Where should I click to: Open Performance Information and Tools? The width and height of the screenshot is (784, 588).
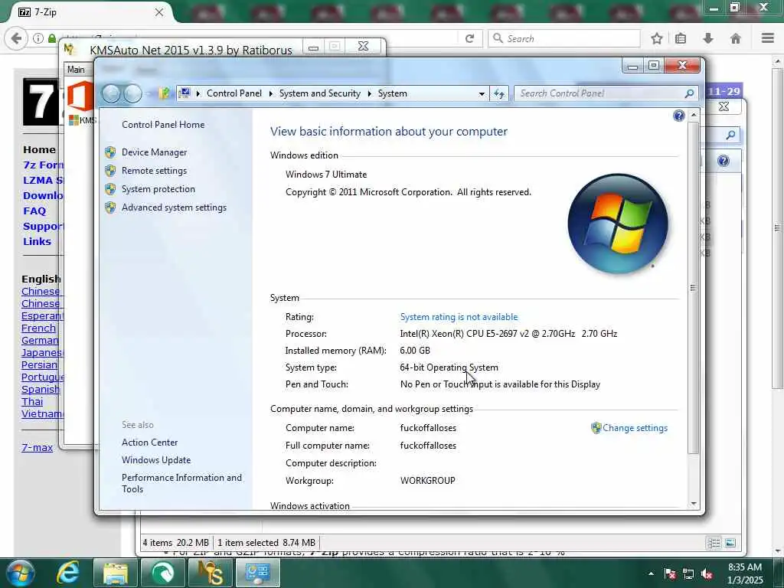coord(181,484)
